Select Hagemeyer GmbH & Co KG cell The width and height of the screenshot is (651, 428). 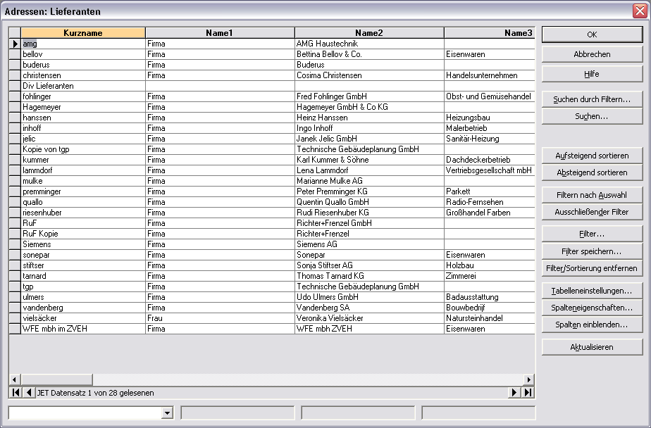coord(369,107)
